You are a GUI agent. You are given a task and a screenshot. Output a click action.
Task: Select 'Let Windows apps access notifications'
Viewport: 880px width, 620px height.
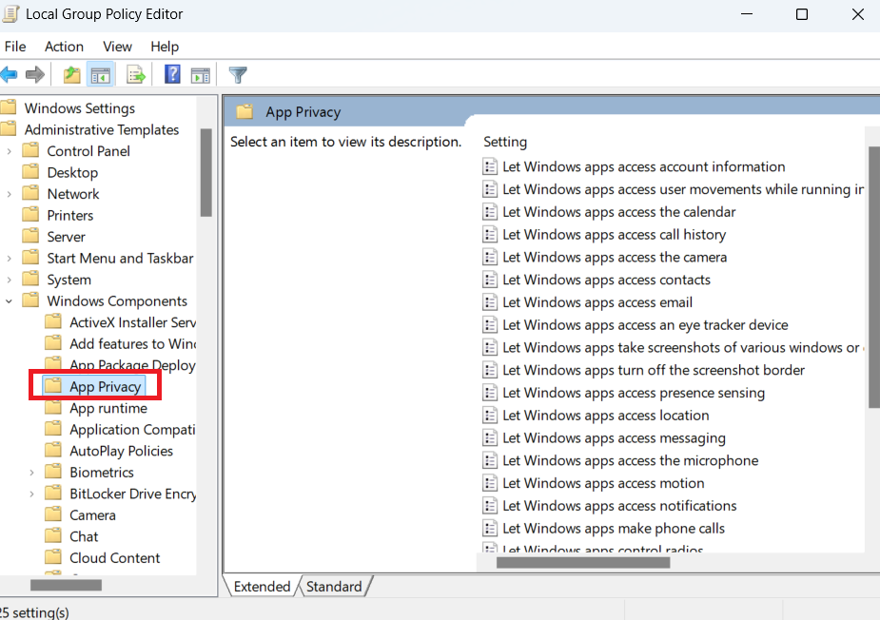point(619,506)
